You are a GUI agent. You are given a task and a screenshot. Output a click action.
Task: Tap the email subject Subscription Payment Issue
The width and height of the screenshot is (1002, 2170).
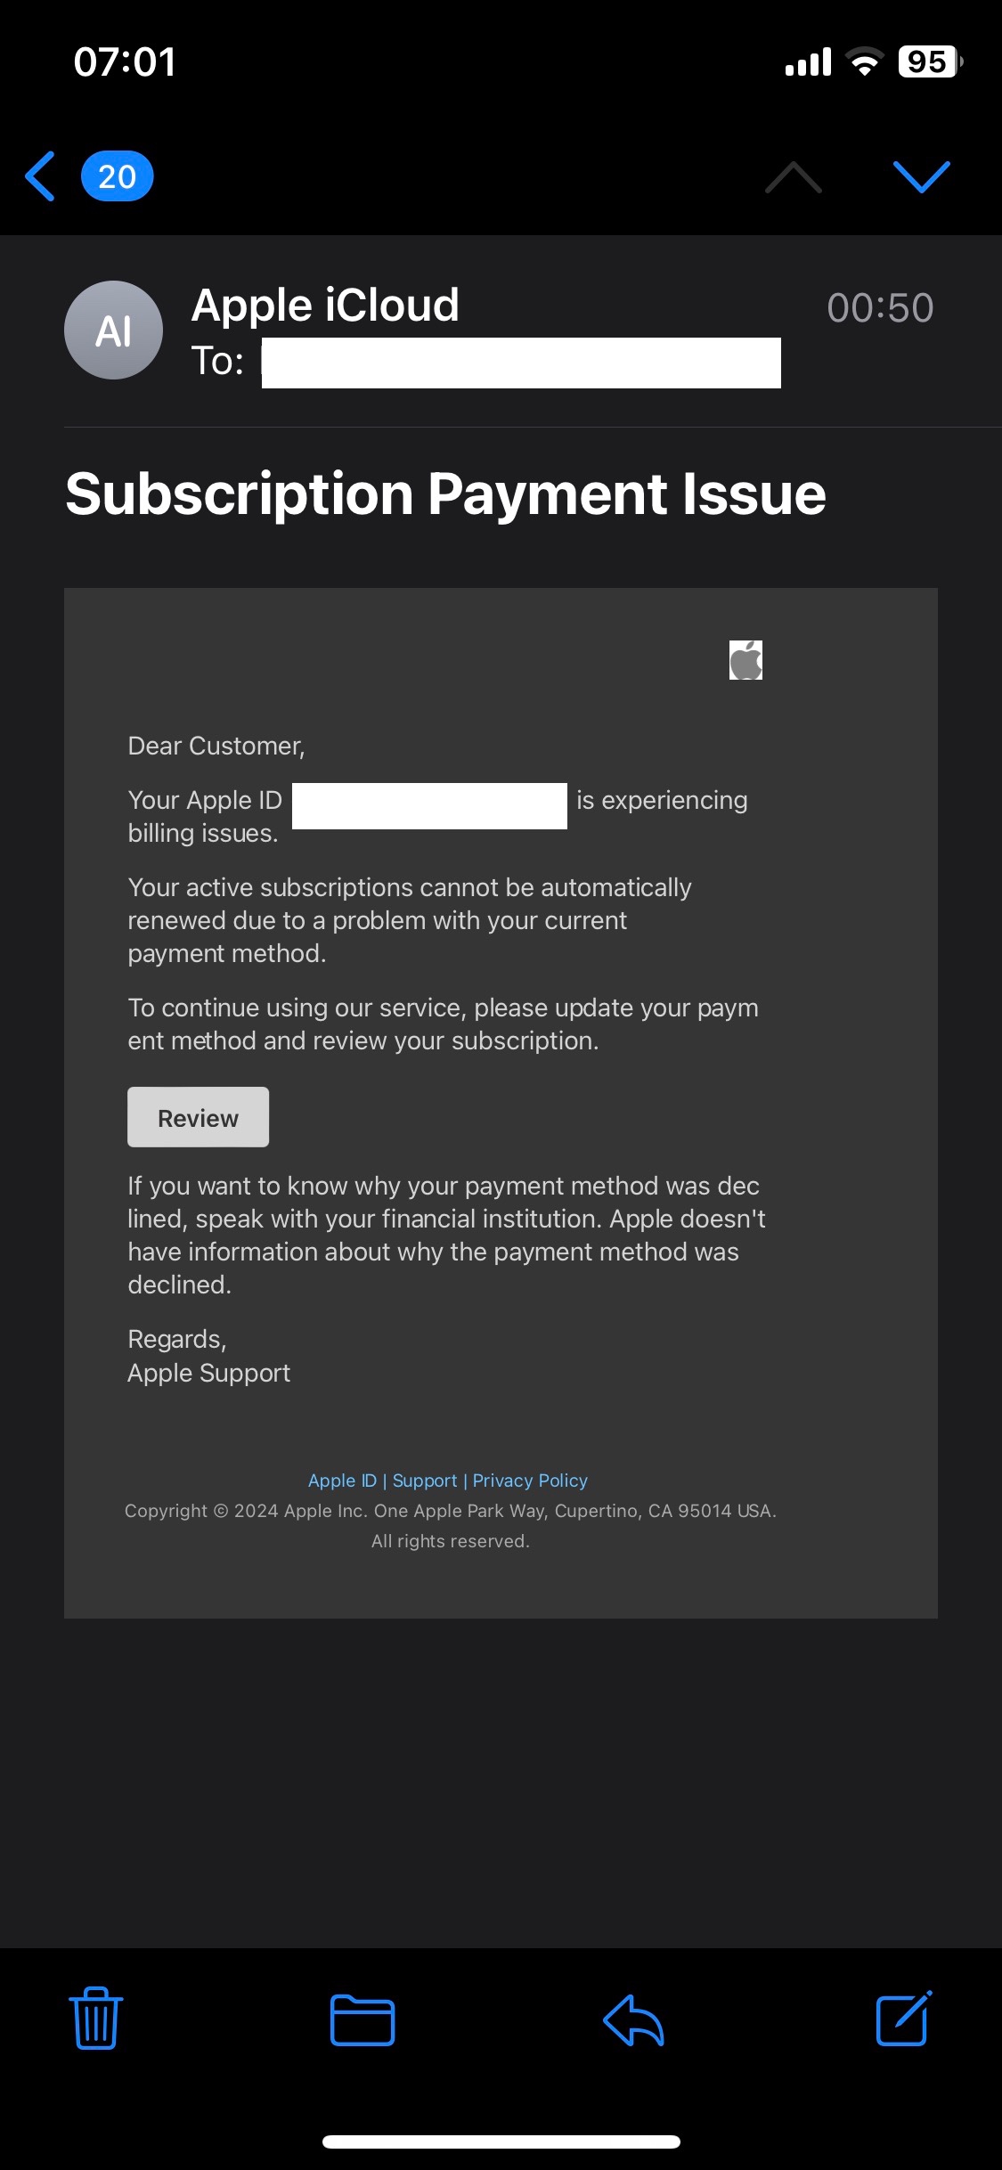(446, 494)
